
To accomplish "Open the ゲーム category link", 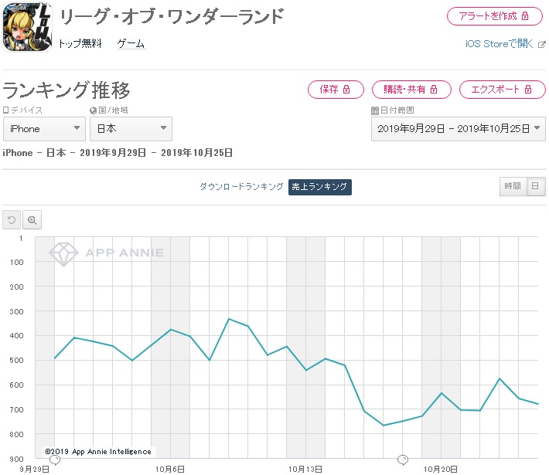I will 131,44.
